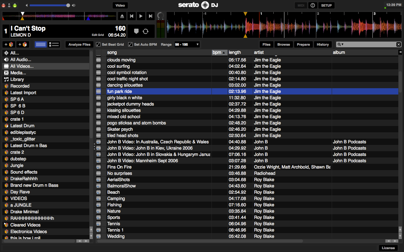Add a new crate
The width and height of the screenshot is (404, 252).
click(x=9, y=44)
